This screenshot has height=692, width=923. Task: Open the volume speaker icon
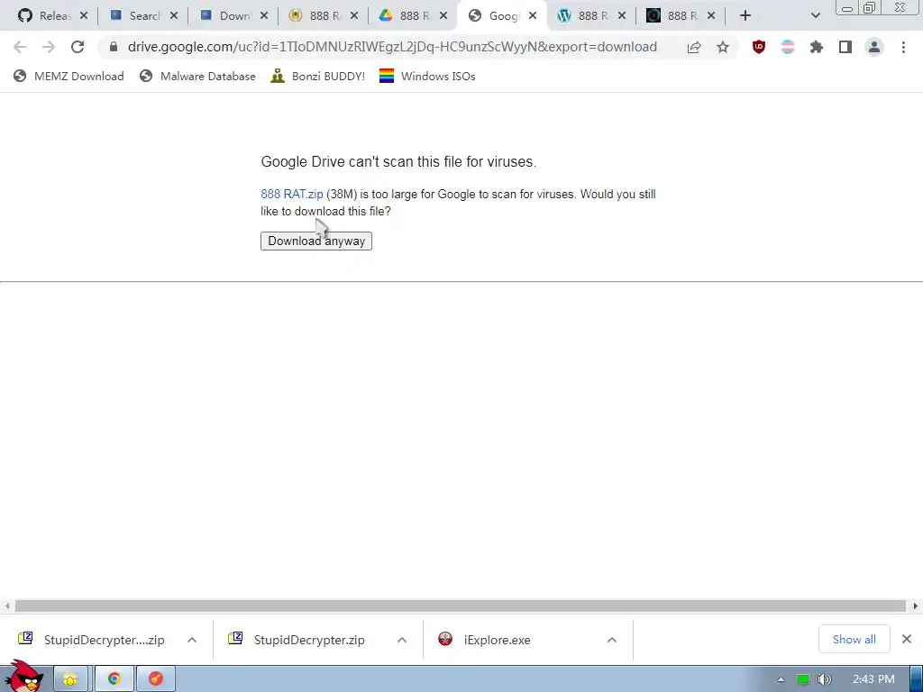click(824, 679)
